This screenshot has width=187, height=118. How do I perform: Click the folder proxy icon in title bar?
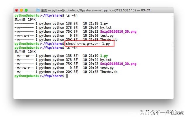click(x=38, y=10)
